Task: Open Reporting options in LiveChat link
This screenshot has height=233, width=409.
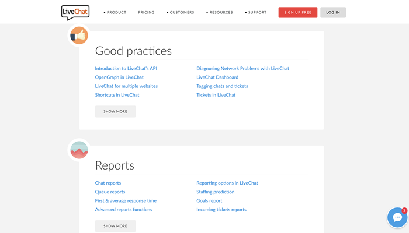Action: pos(227,183)
